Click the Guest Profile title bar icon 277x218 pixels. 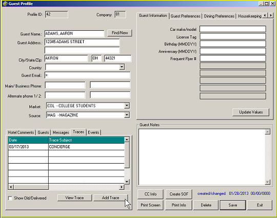tap(5, 4)
